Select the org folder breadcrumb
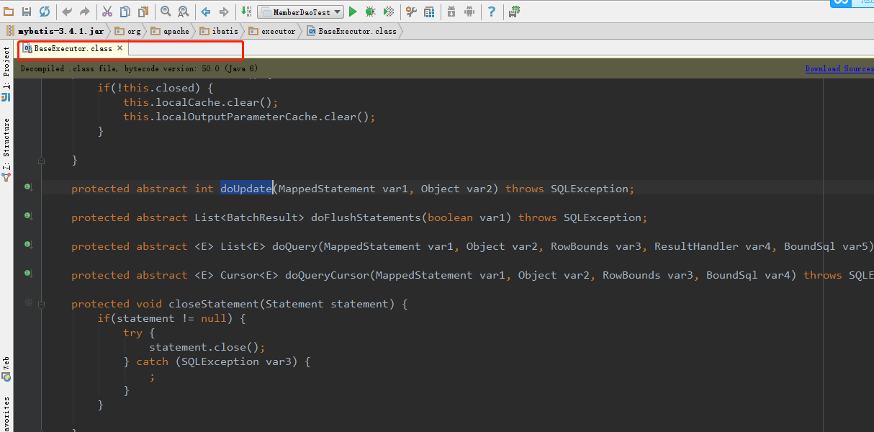Screen dimensions: 874x432 [x=128, y=31]
